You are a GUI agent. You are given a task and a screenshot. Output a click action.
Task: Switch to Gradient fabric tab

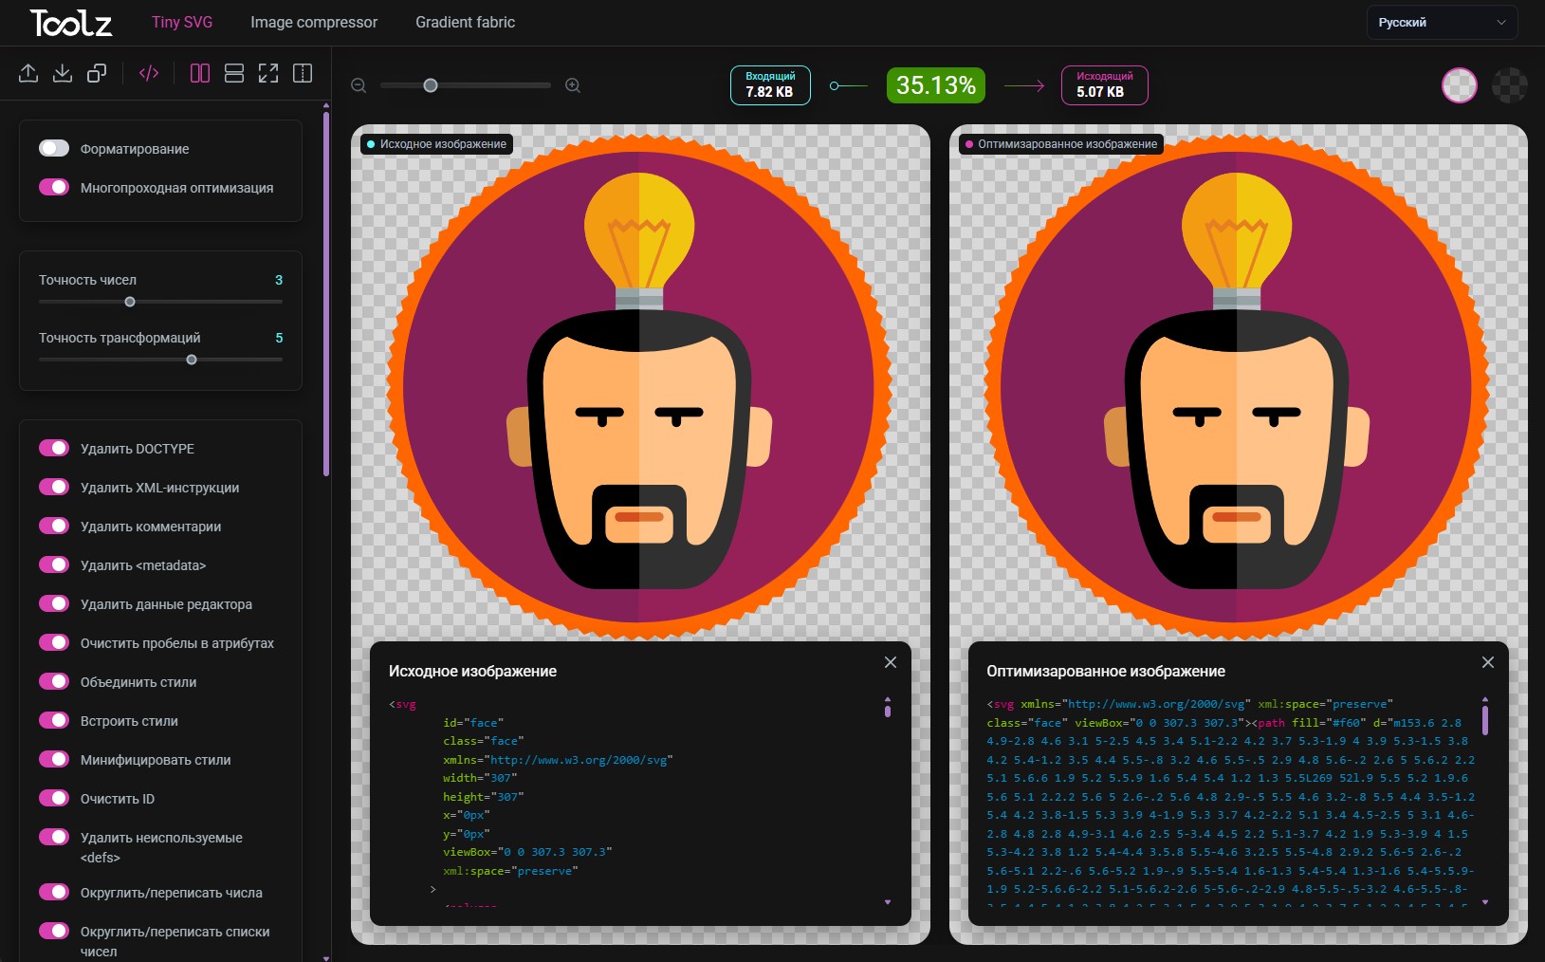tap(465, 22)
